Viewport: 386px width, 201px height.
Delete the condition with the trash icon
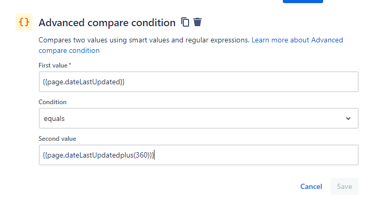[197, 22]
